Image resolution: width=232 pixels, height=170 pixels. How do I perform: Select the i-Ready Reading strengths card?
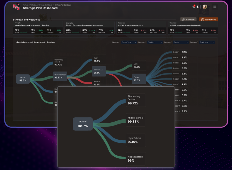pyautogui.click(x=38, y=28)
